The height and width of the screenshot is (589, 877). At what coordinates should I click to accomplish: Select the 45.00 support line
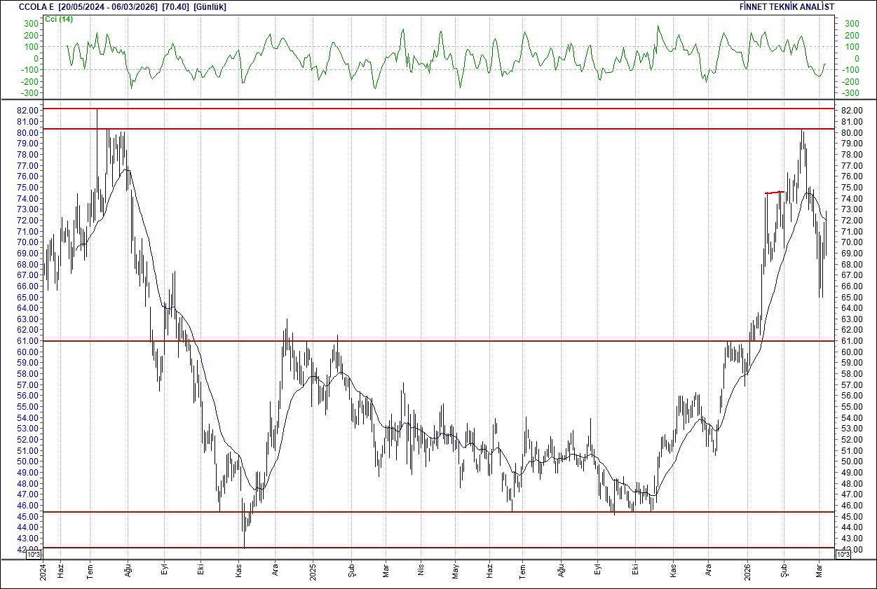pos(421,512)
